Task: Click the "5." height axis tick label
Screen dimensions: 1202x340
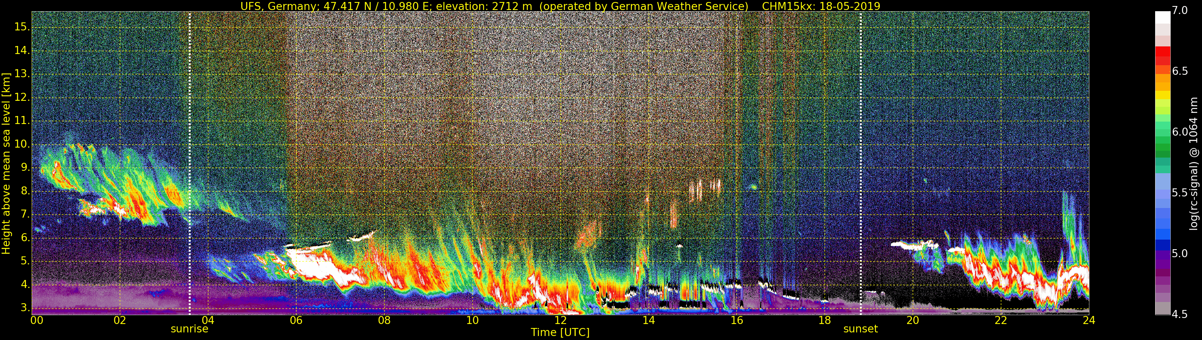Action: click(25, 261)
